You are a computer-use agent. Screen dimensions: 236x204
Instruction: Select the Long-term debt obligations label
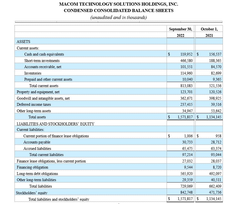pos(37,174)
